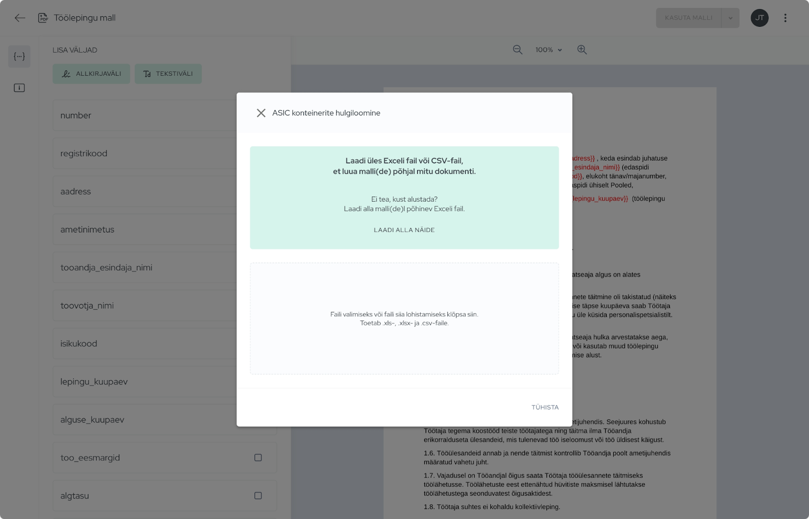
Task: Open the template fields braces icon
Action: [19, 57]
